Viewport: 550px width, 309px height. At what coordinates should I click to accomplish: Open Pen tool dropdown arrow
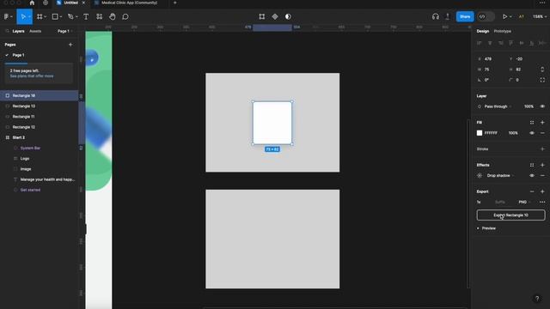pyautogui.click(x=76, y=16)
